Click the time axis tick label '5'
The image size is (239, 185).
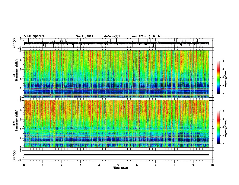click(118, 165)
